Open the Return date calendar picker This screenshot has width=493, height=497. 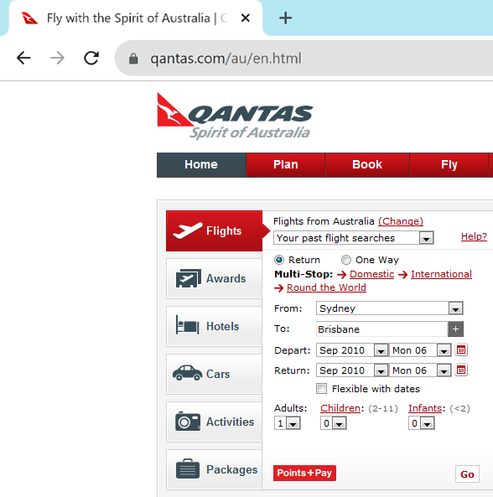[x=461, y=370]
